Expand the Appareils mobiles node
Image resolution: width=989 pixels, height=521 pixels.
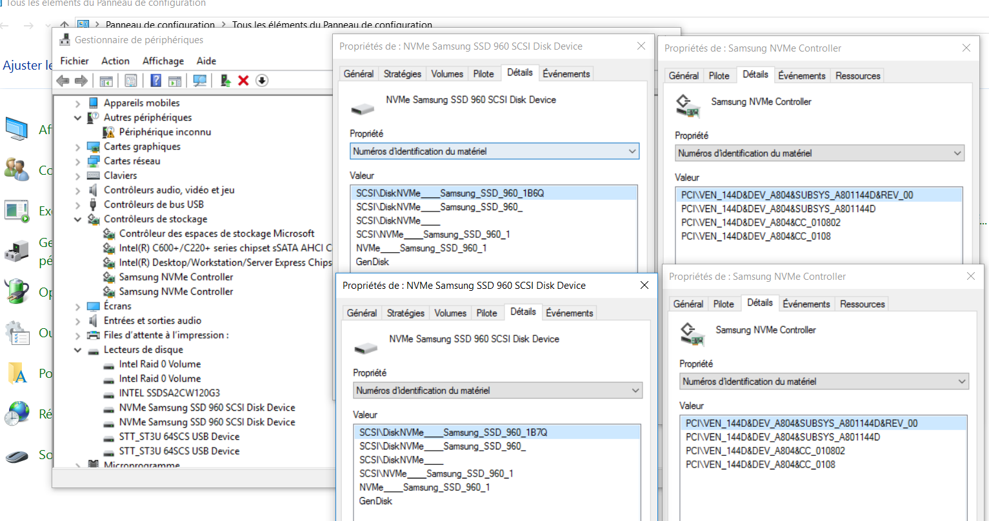pos(77,103)
